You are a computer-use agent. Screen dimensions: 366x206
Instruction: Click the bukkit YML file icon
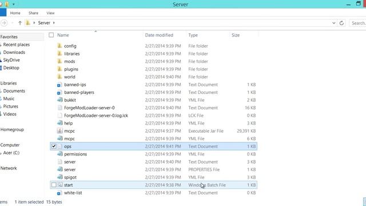(59, 100)
